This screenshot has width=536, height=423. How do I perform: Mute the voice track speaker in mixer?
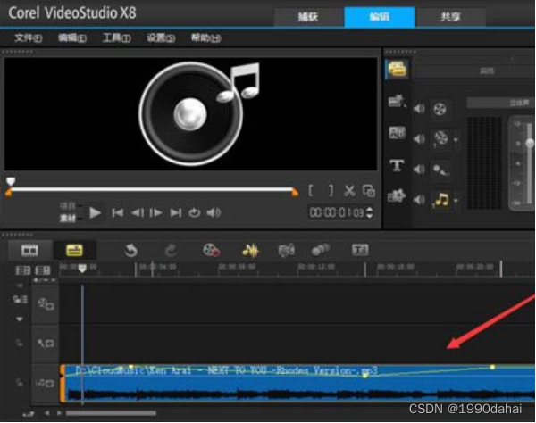point(419,170)
